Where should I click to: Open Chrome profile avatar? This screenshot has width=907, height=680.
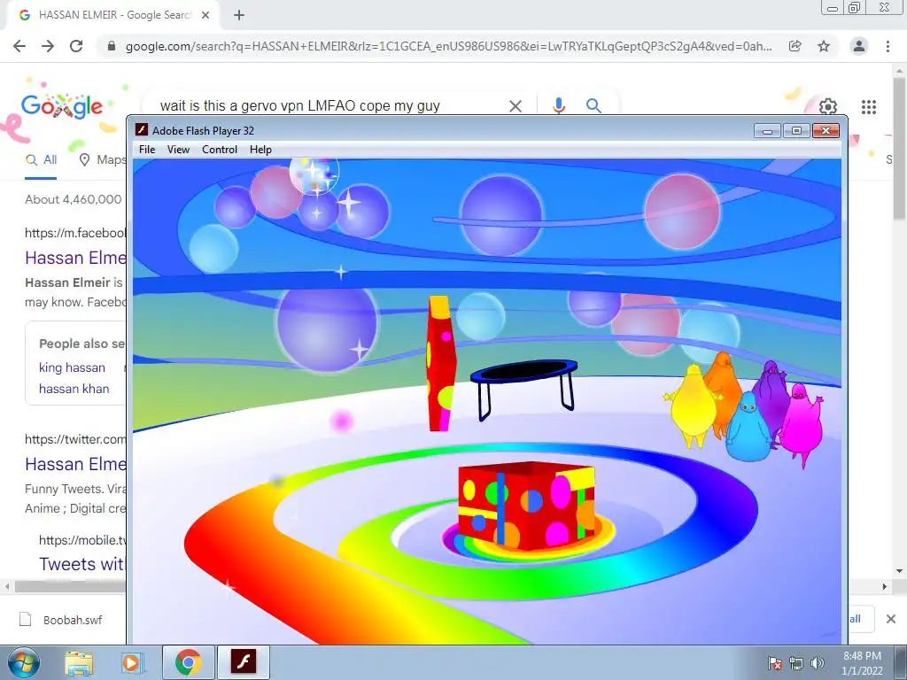(859, 46)
